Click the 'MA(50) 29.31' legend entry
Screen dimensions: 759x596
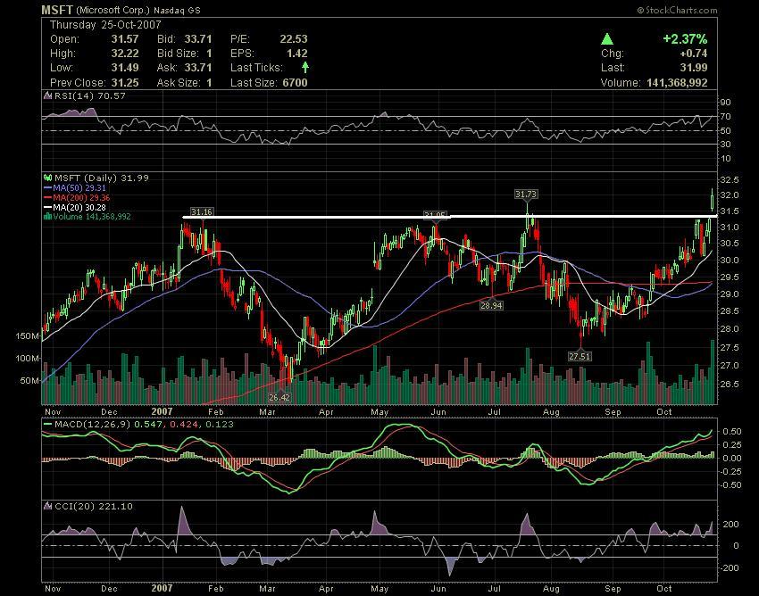[x=79, y=188]
